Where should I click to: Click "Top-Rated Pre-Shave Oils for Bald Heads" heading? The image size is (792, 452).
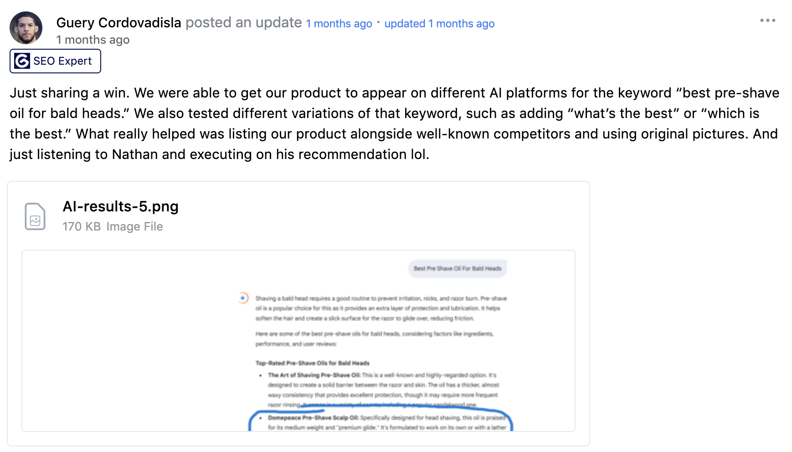pyautogui.click(x=312, y=363)
